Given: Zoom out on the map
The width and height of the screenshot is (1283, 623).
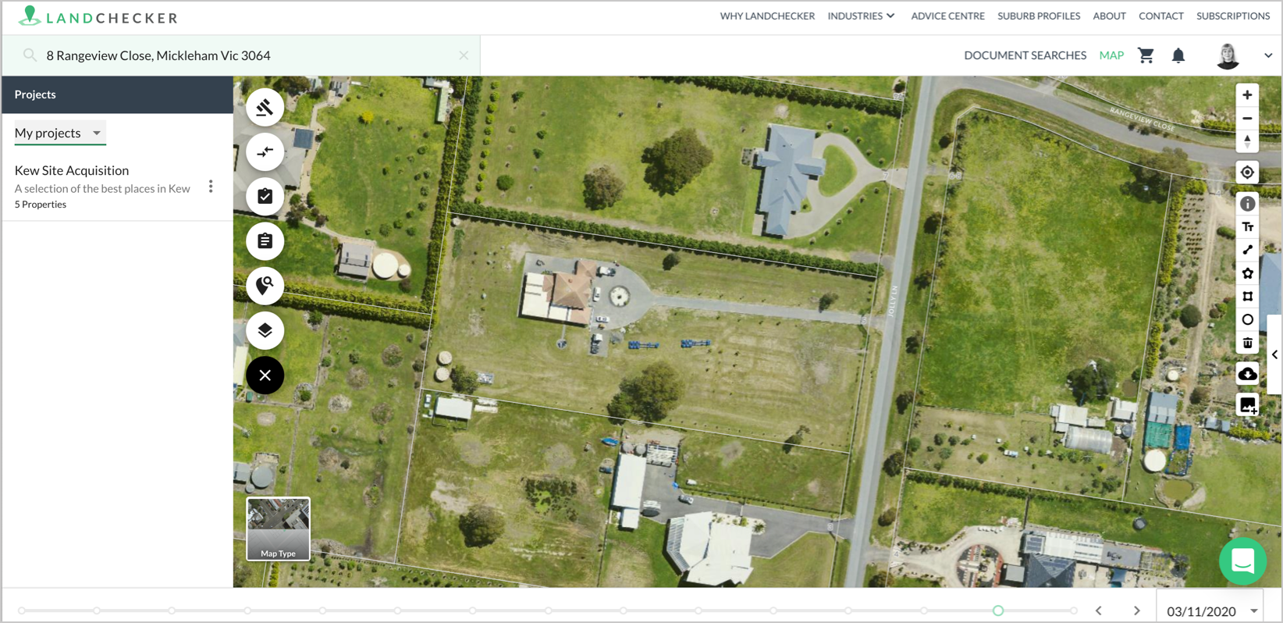Looking at the screenshot, I should click(1247, 119).
